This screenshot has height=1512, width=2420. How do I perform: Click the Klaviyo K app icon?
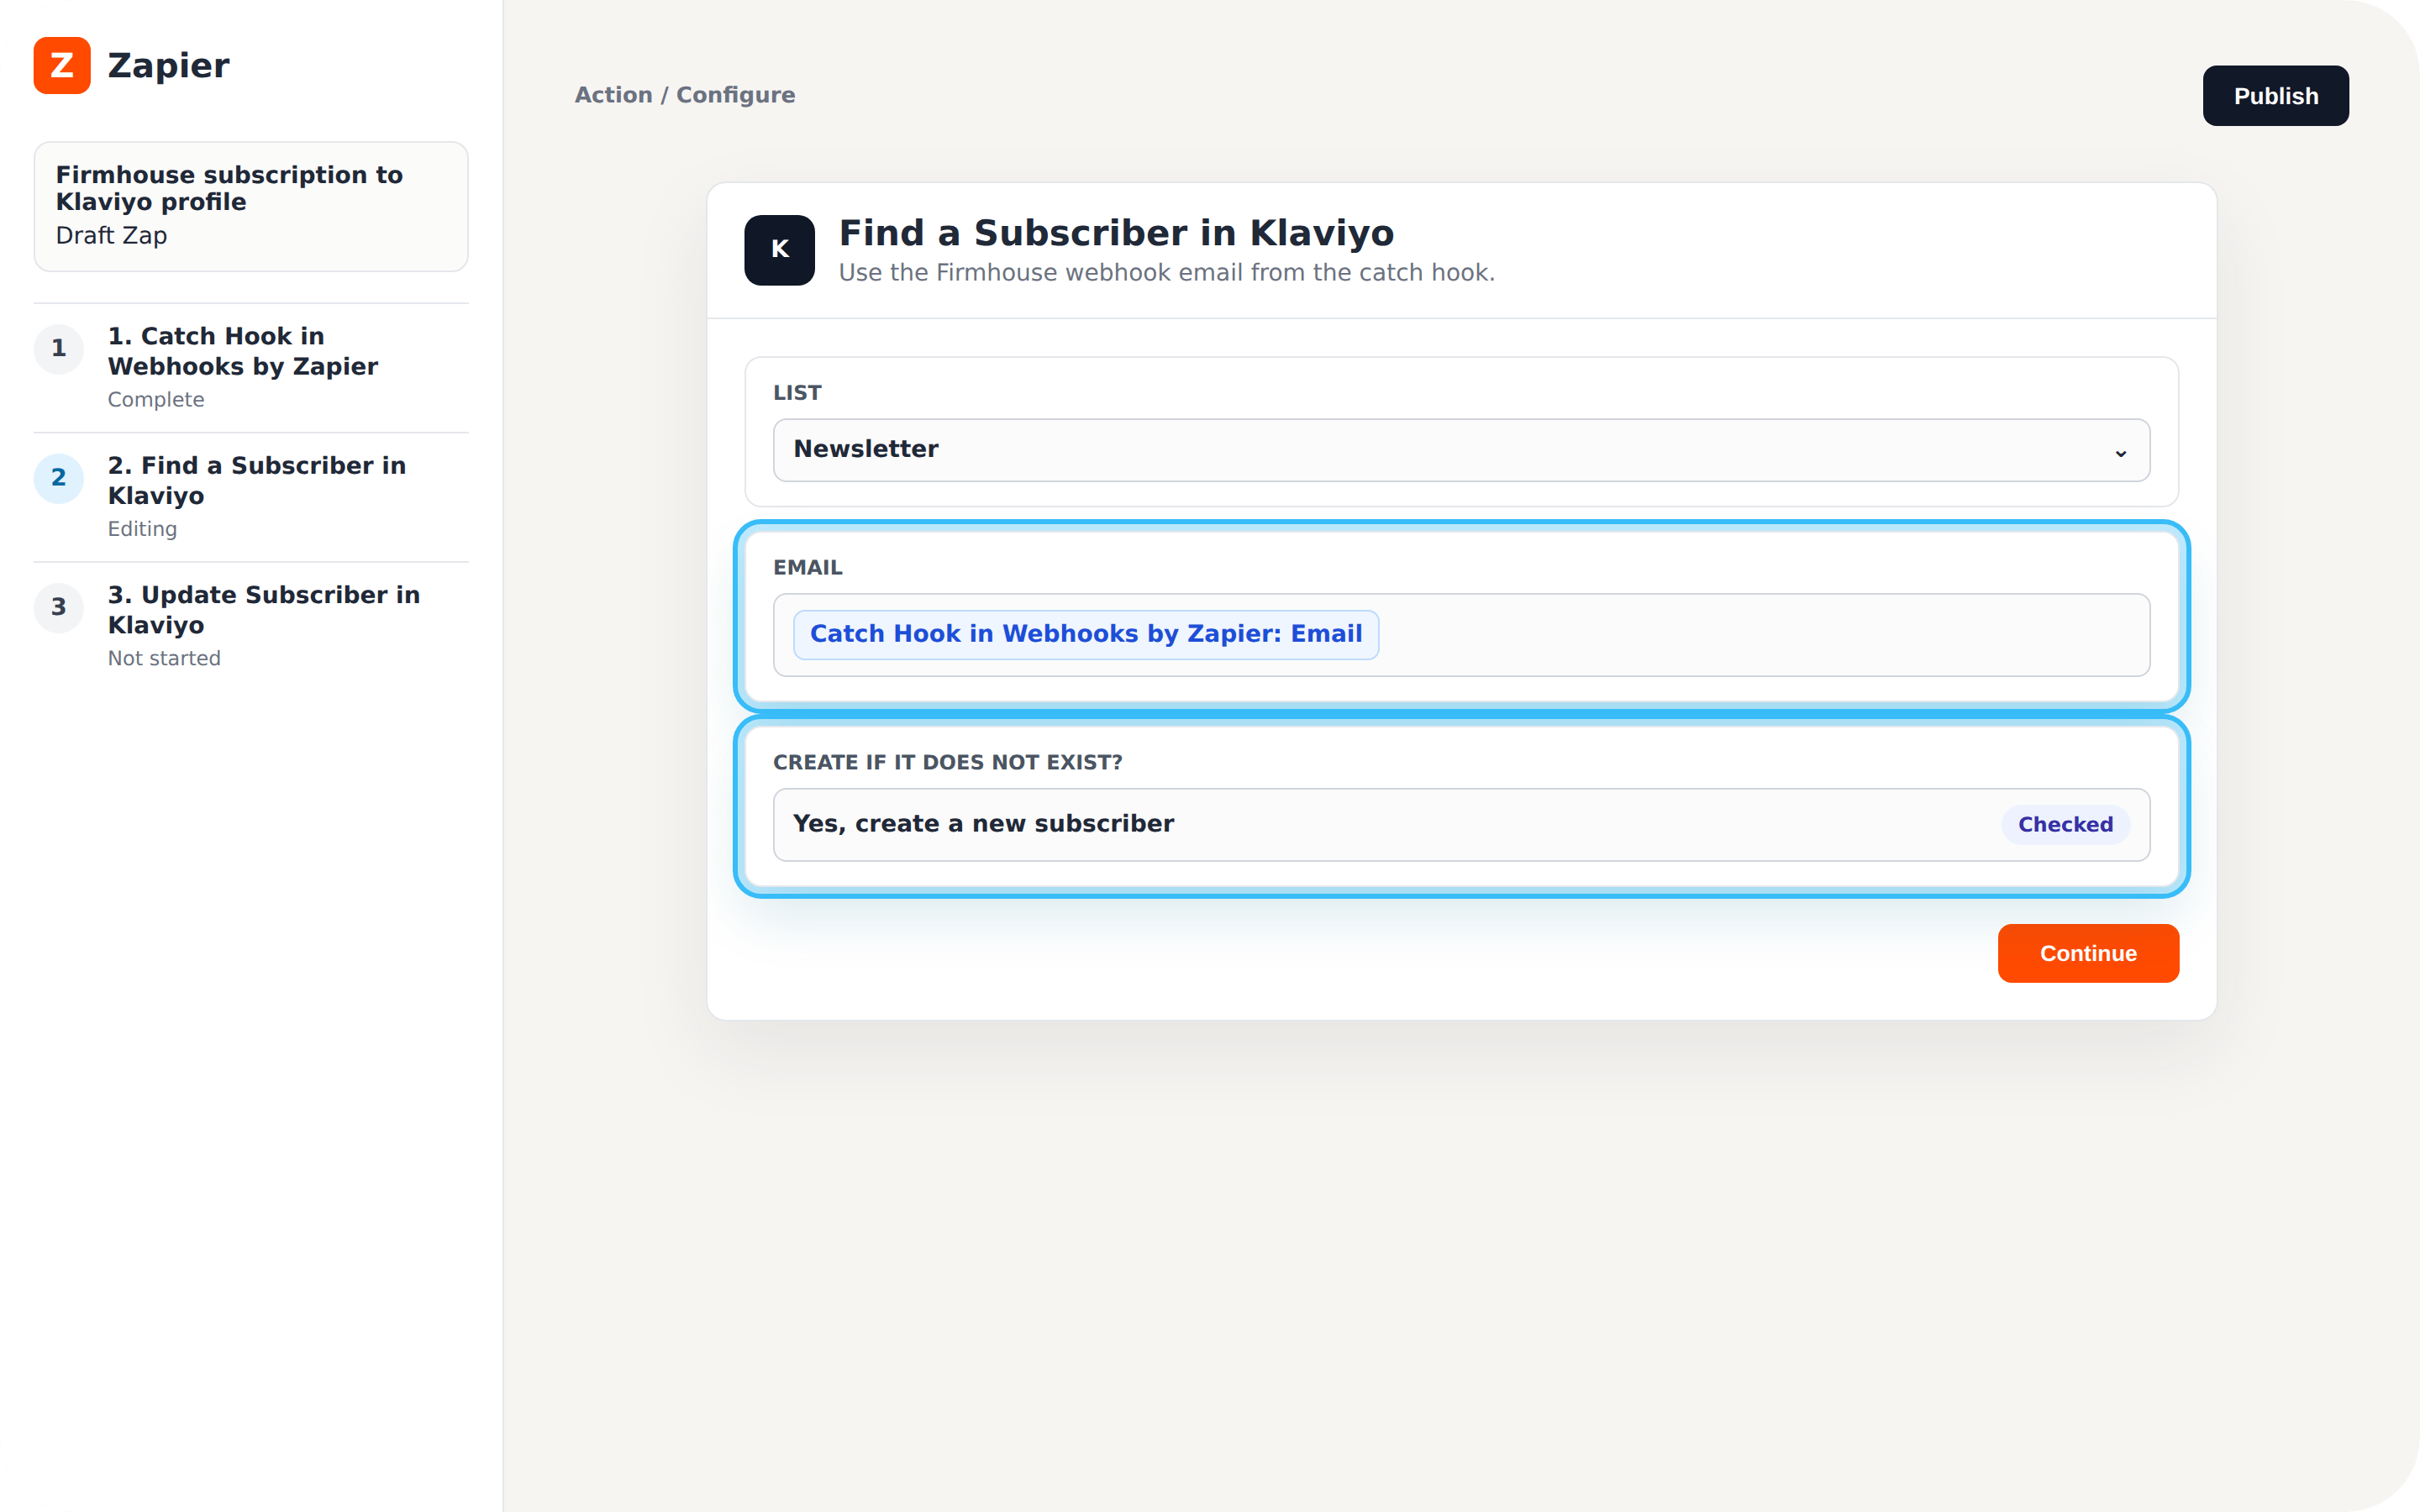779,250
